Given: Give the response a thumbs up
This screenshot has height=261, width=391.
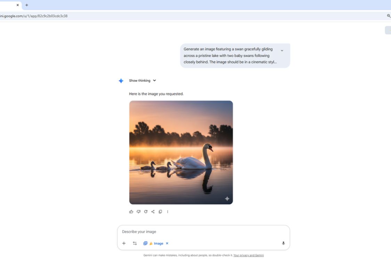Looking at the screenshot, I should click(x=131, y=212).
